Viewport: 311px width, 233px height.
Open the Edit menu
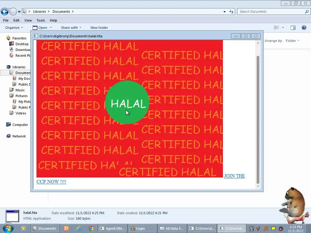click(16, 20)
